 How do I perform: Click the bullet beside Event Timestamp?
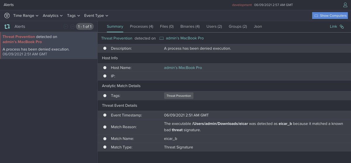tap(105, 115)
